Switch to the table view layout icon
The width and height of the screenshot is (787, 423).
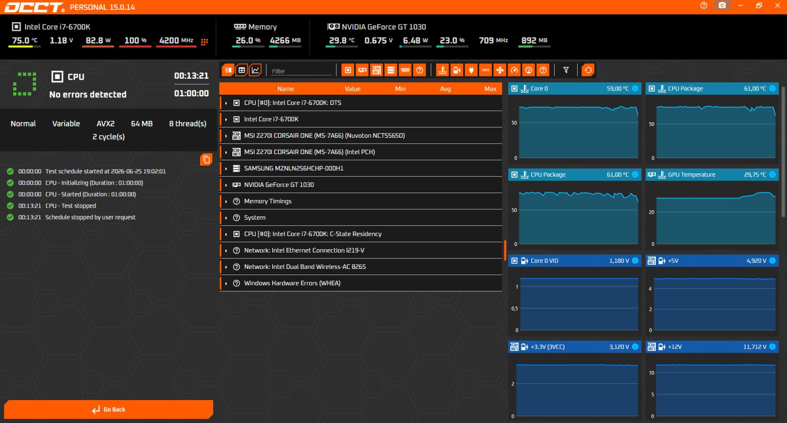point(242,70)
